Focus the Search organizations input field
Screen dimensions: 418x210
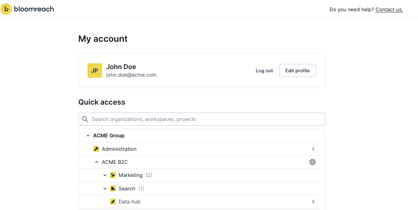(x=202, y=119)
